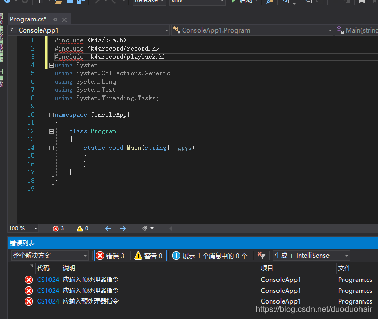Click the class icon beside ConsoleApp1.Program

tap(177, 30)
